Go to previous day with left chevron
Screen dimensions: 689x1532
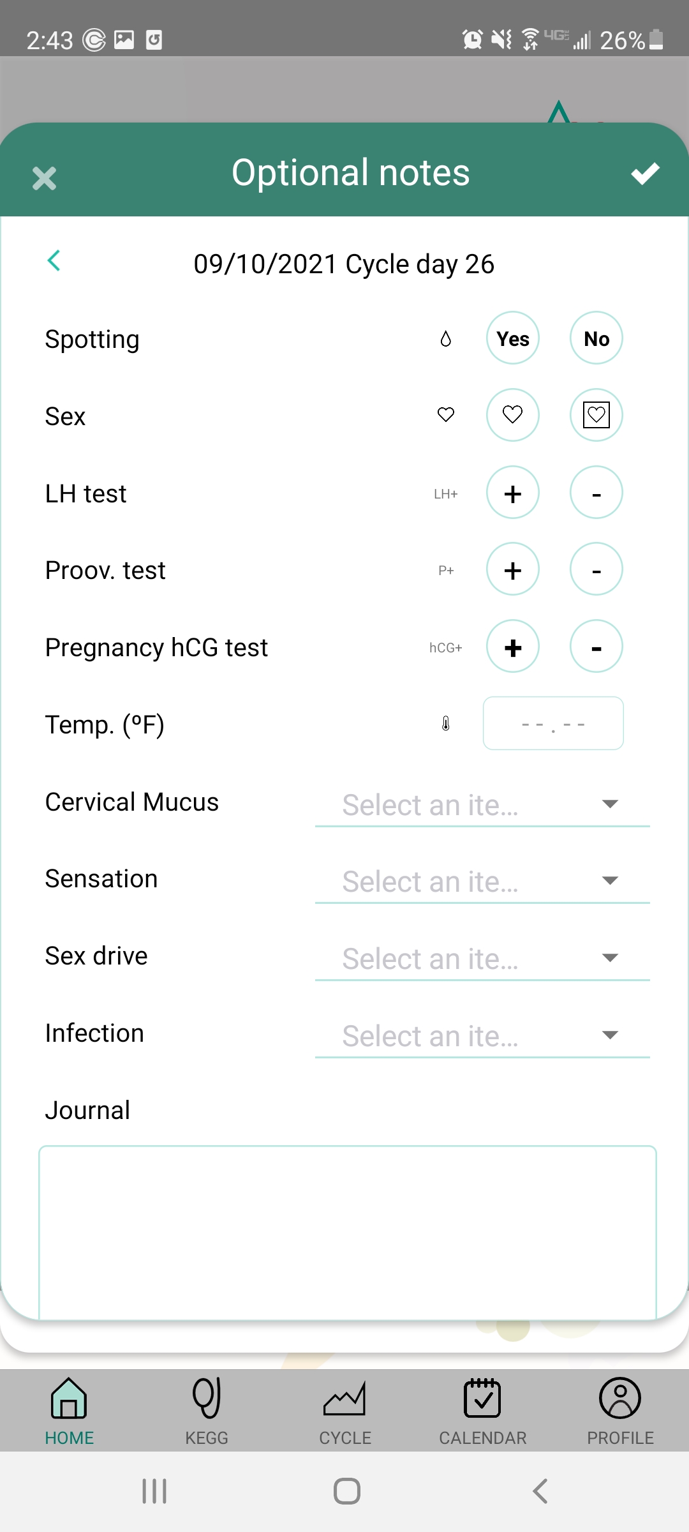(54, 260)
